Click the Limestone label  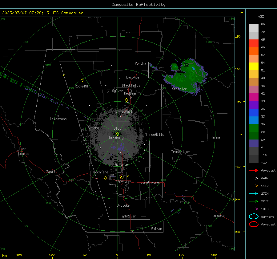(58, 119)
